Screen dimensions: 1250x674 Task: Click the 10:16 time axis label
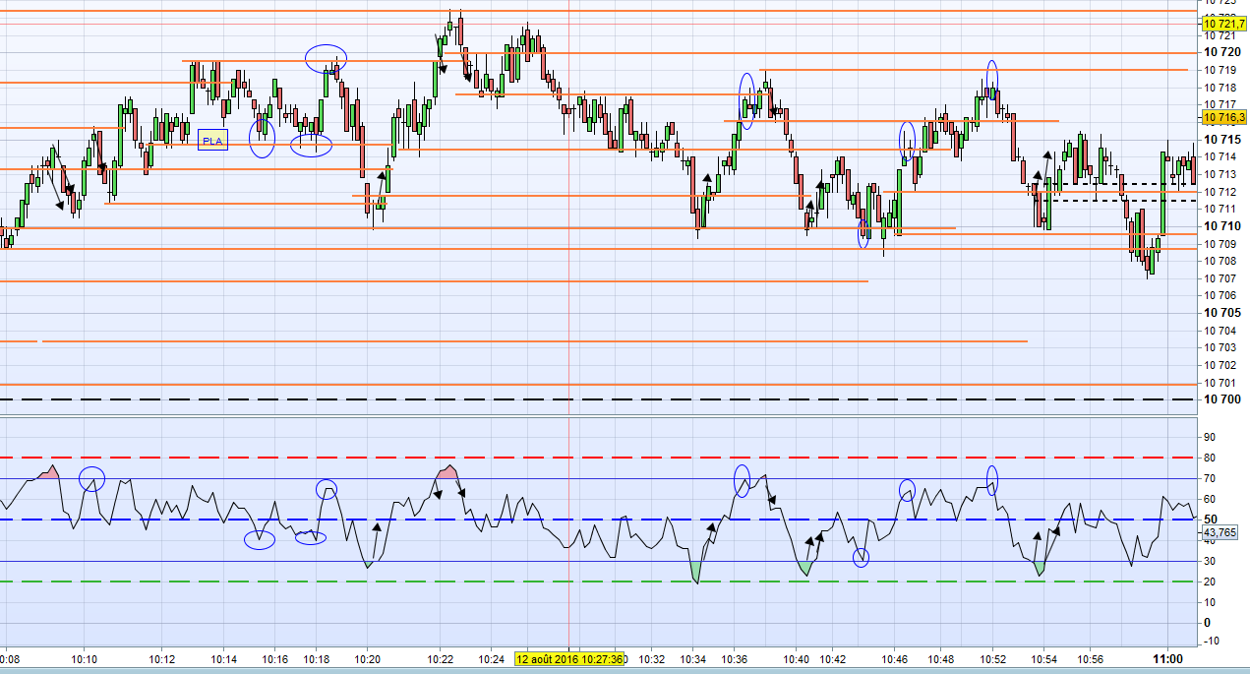[274, 659]
